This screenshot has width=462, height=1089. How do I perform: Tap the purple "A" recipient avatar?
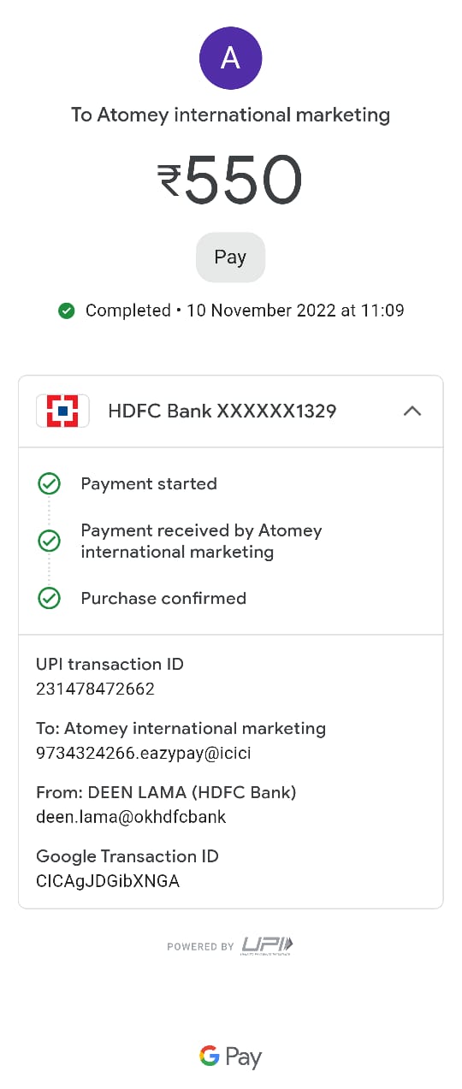230,57
